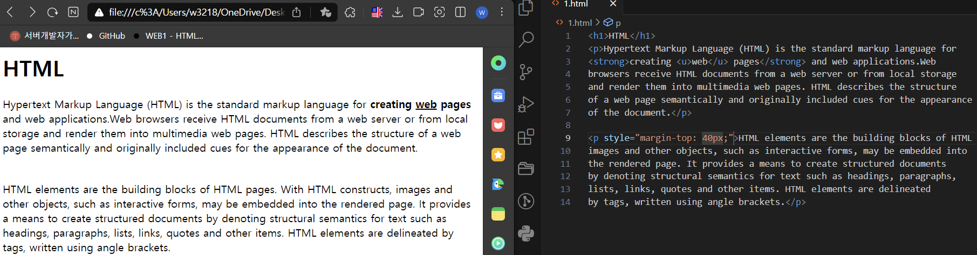The width and height of the screenshot is (977, 255).
Task: Toggle the browser side panel
Action: click(x=460, y=12)
